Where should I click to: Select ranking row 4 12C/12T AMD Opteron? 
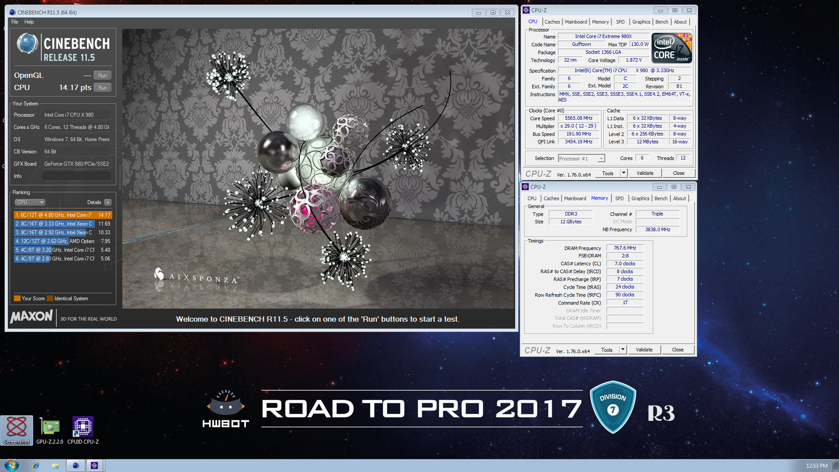click(x=63, y=241)
